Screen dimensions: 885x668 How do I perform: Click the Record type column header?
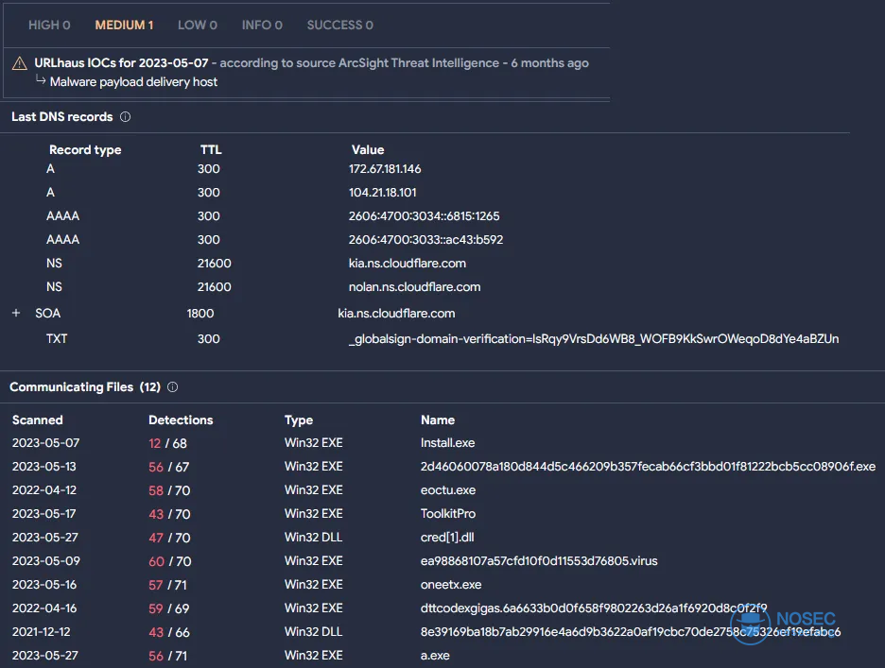85,149
